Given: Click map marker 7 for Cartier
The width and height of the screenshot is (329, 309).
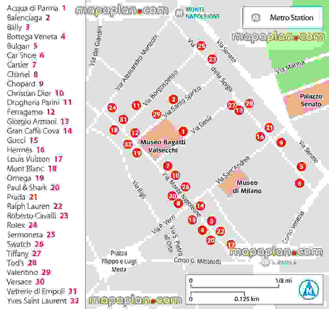Looking at the screenshot, I should coord(168,166).
